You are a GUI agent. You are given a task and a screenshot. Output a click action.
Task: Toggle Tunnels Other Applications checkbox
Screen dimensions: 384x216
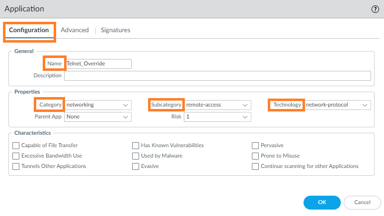pyautogui.click(x=16, y=166)
